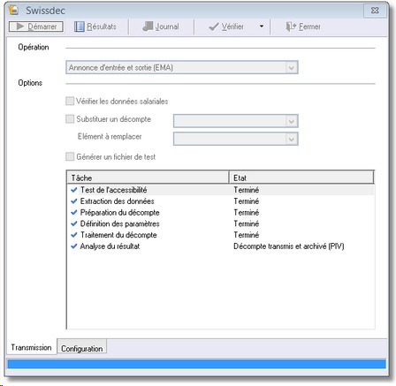Click the Vérifier checkmark icon
This screenshot has height=386, width=396.
214,26
